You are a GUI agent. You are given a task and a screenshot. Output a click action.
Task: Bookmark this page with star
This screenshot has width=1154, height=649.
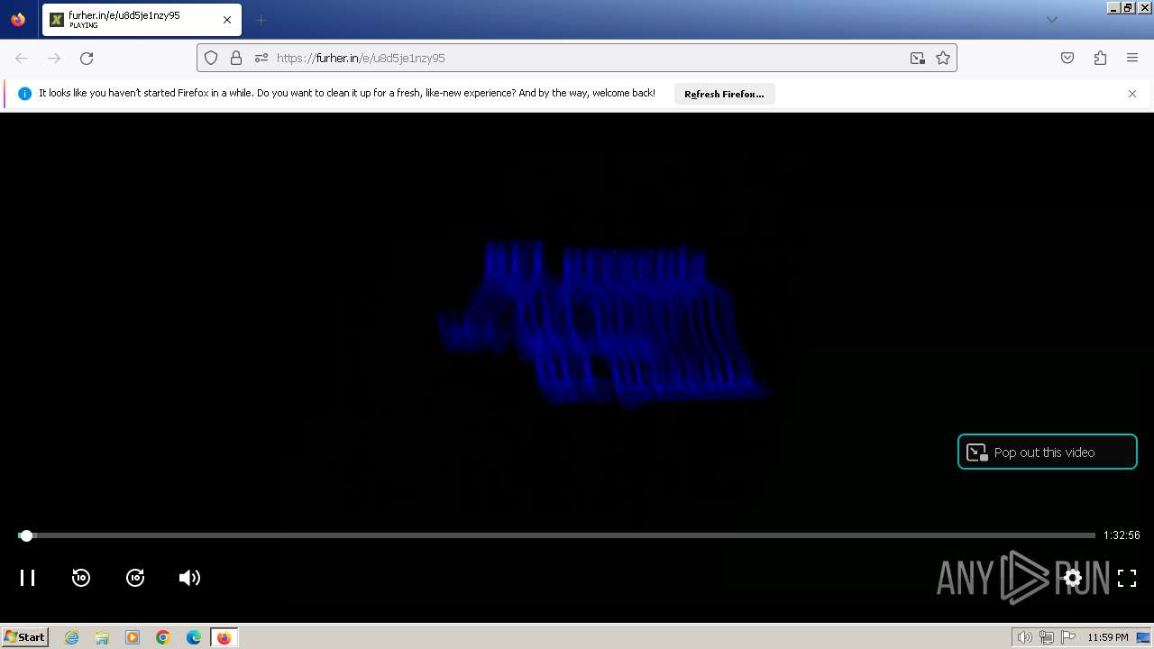point(943,58)
